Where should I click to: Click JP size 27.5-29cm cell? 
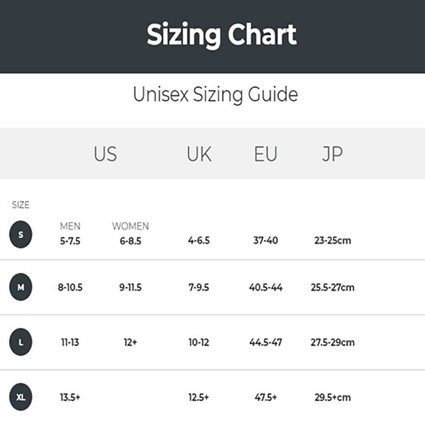click(x=332, y=343)
